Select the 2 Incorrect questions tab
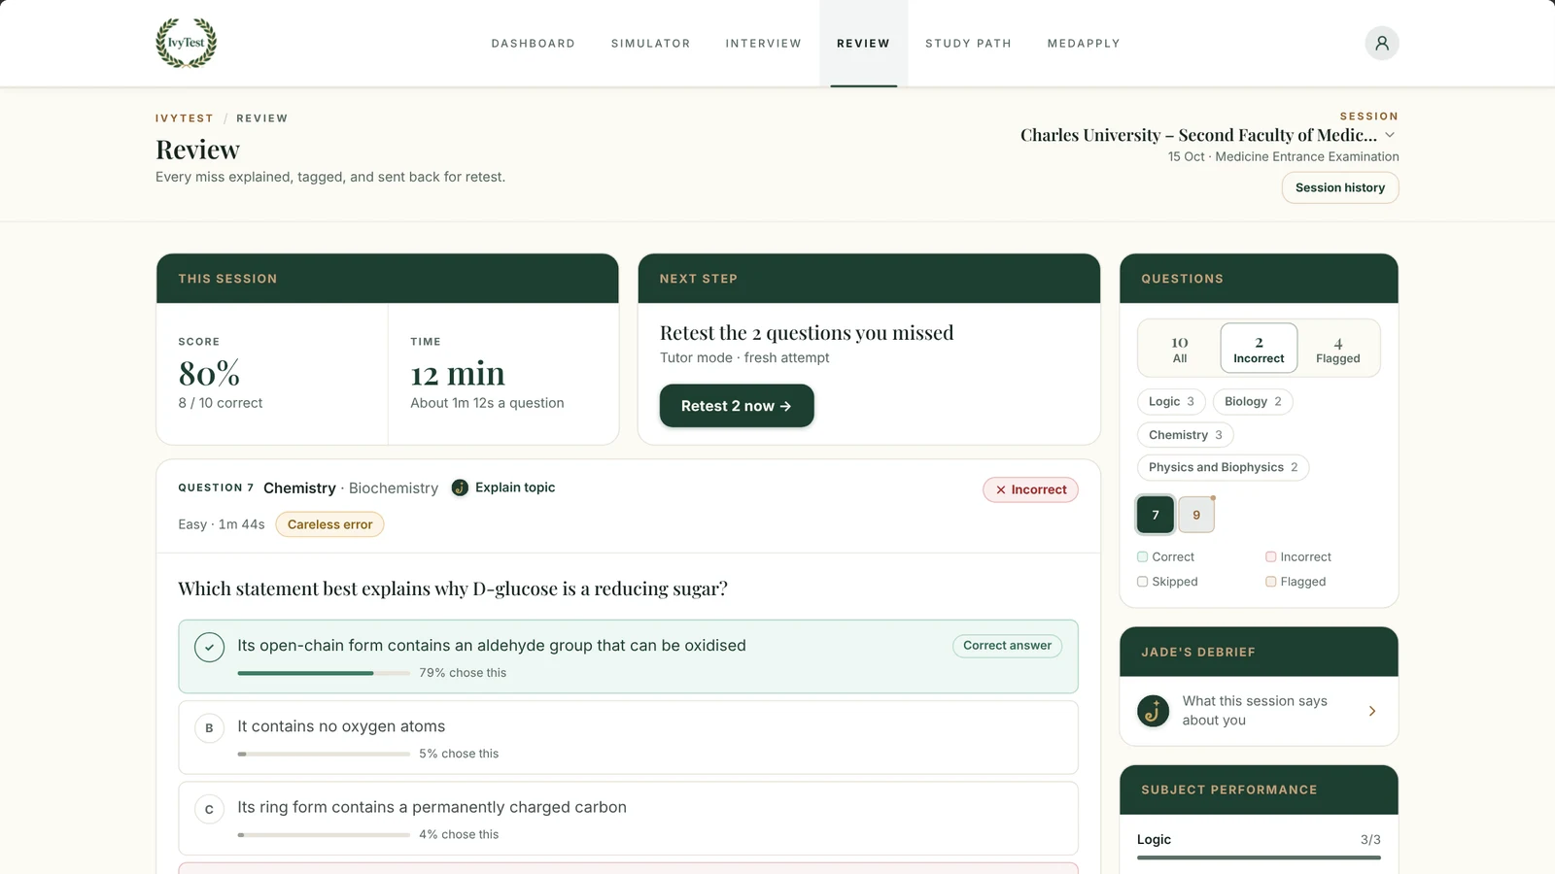The image size is (1555, 874). [1259, 349]
